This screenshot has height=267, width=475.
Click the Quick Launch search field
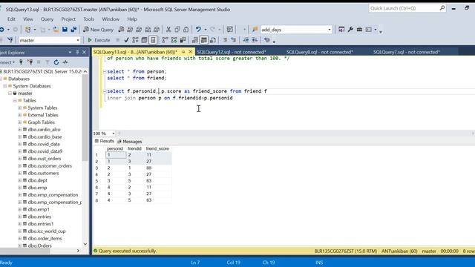[407, 8]
